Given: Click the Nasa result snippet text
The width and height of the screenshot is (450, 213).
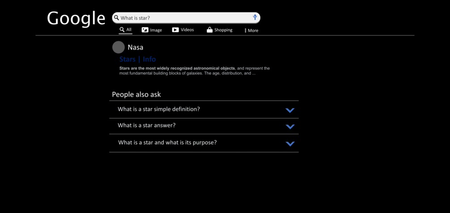Looking at the screenshot, I should (x=194, y=71).
